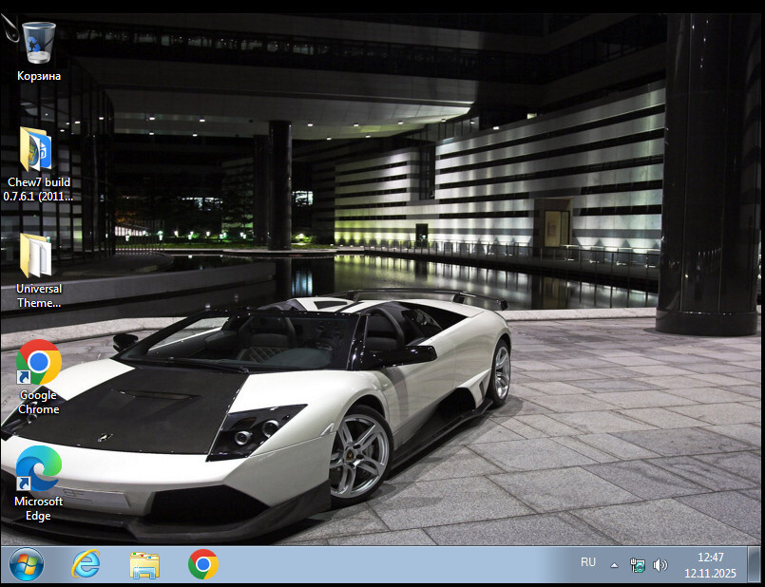Click the "Google Chrome" desktop text label
The width and height of the screenshot is (765, 587).
click(39, 402)
